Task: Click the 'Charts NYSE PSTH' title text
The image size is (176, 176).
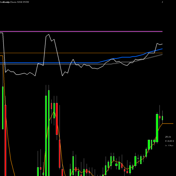Action: [x=19, y=2]
